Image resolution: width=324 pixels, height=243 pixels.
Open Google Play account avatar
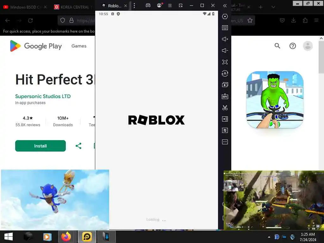(308, 46)
